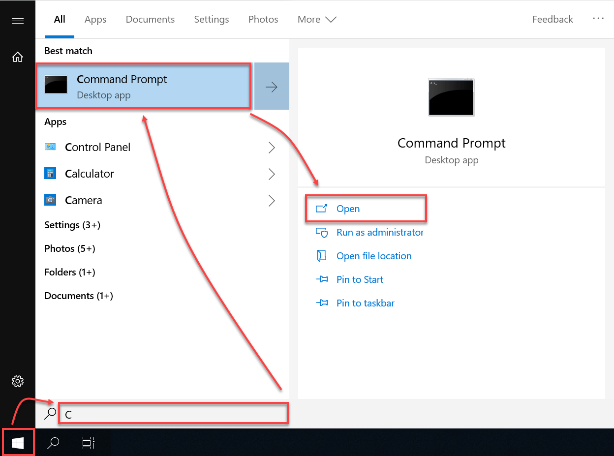
Task: Click the Control Panel app icon
Action: [50, 147]
